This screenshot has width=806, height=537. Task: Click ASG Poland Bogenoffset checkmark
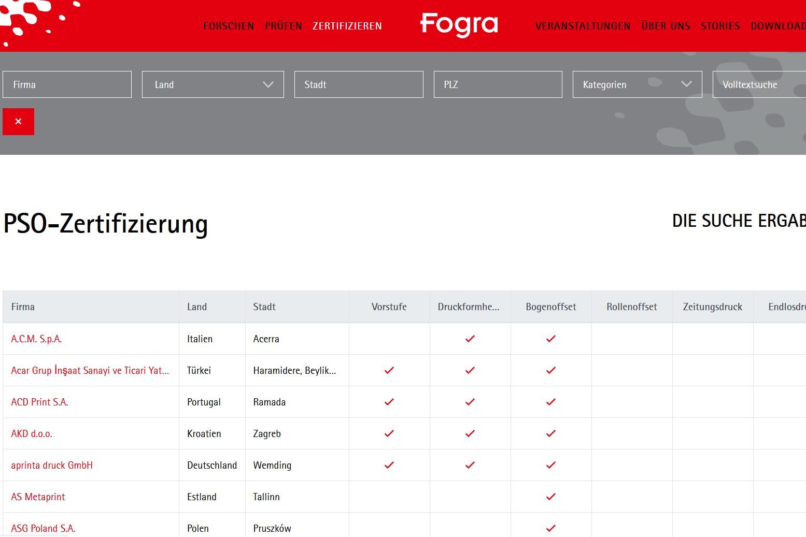(551, 528)
